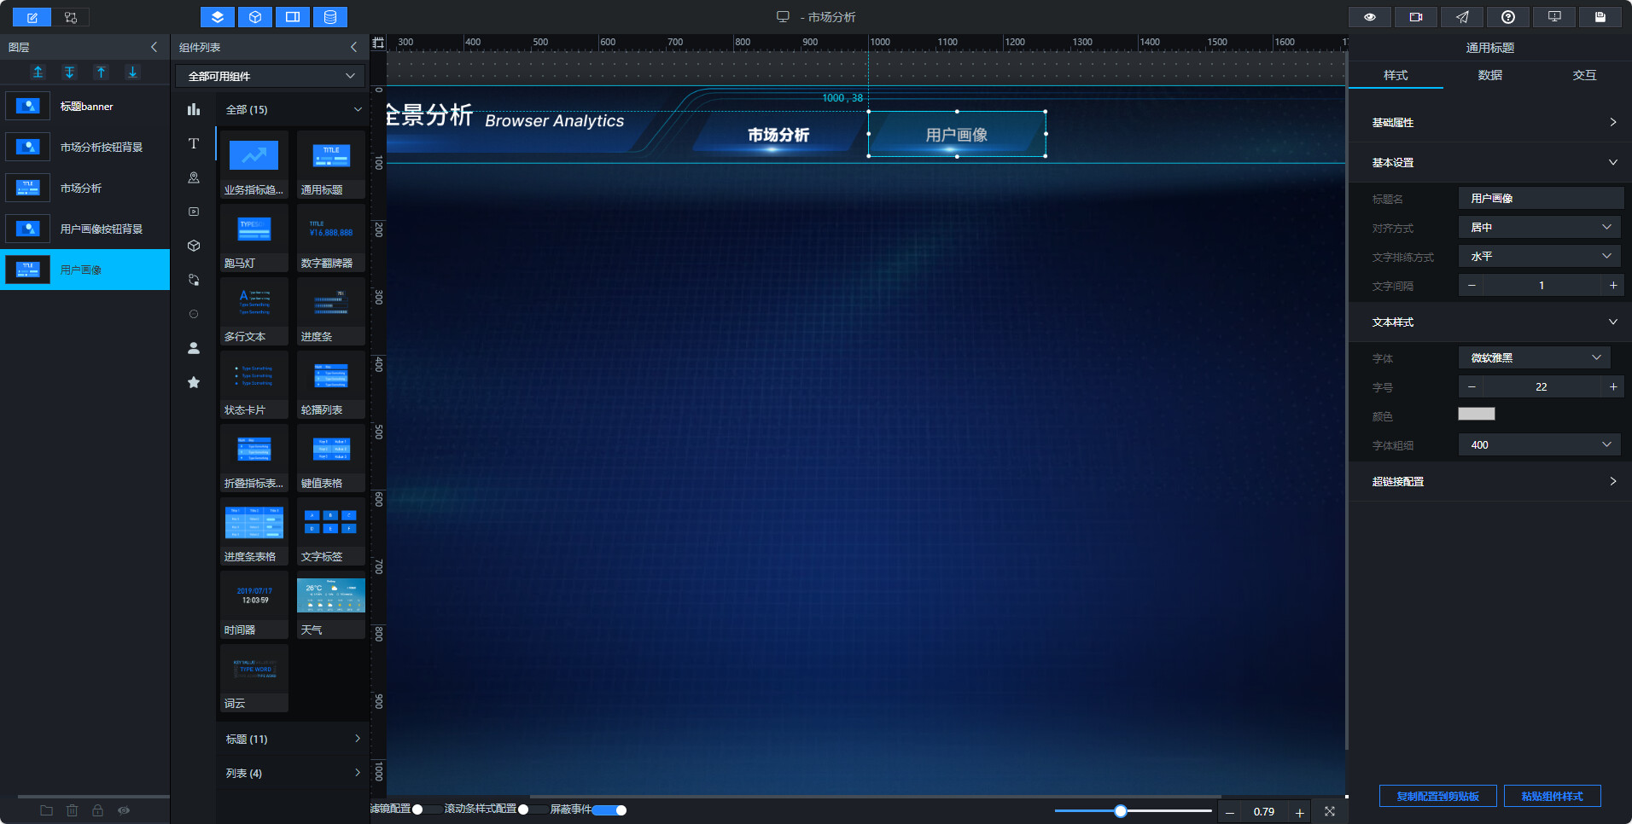The image size is (1632, 824).
Task: Click the 颜色 font color swatch
Action: [x=1477, y=414]
